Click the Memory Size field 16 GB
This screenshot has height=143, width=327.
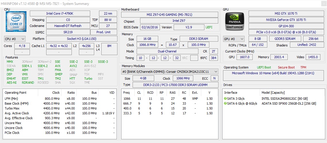pyautogui.click(x=147, y=39)
